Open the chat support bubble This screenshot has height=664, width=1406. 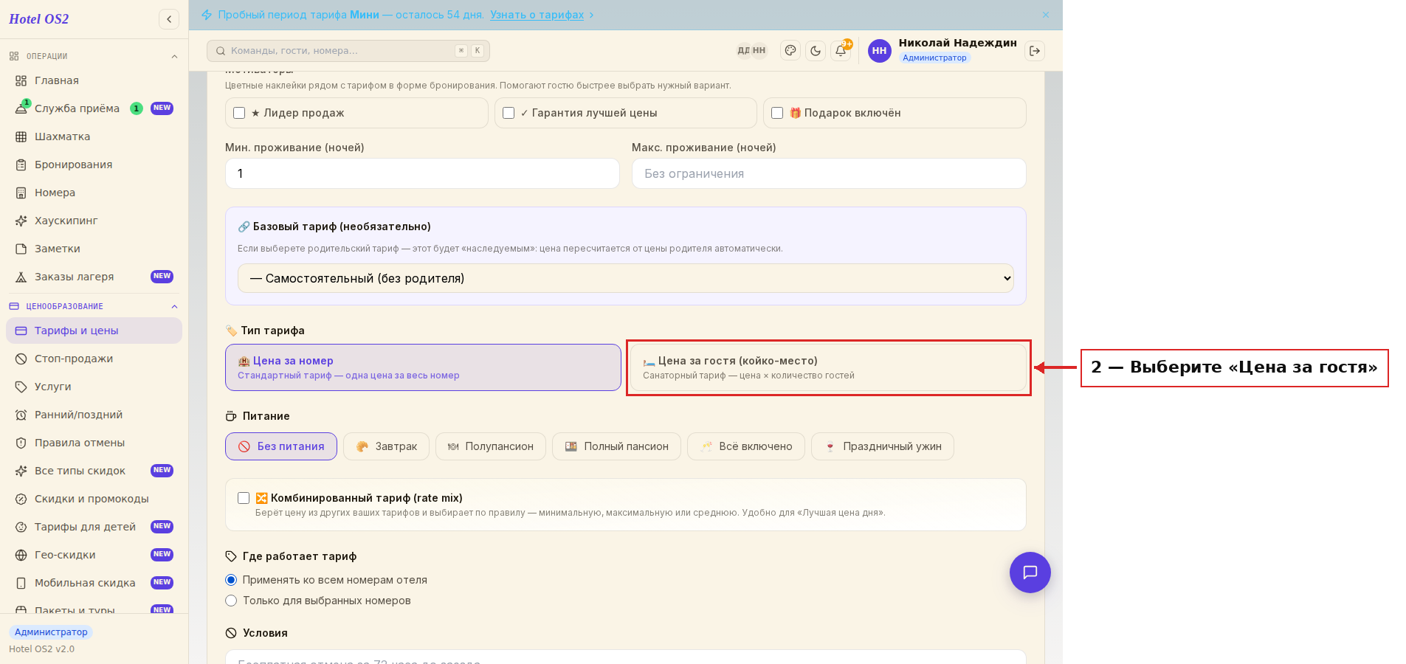coord(1030,573)
